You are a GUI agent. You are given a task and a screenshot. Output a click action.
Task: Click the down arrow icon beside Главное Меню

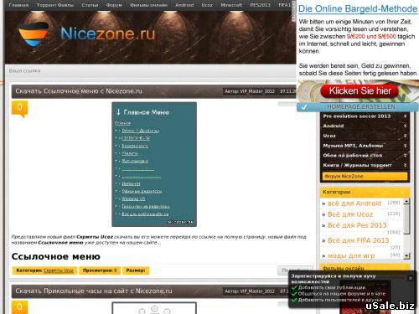(118, 112)
